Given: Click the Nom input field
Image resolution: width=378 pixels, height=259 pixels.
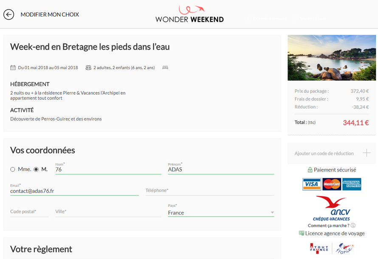Looking at the screenshot, I should pos(108,169).
